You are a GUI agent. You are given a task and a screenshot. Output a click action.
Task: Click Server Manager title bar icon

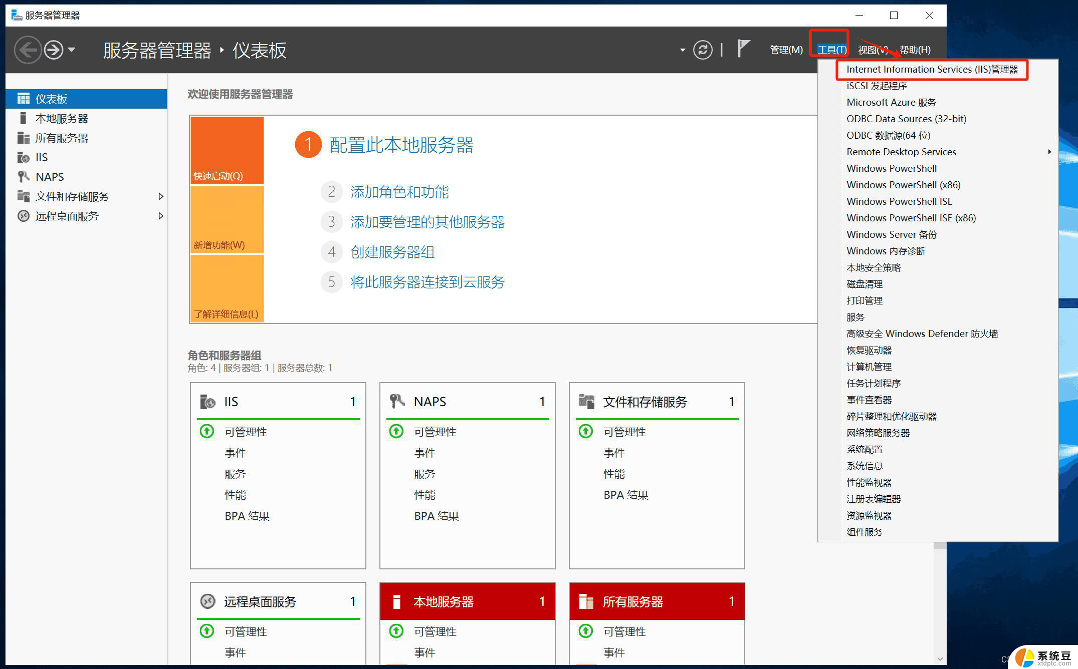(17, 15)
